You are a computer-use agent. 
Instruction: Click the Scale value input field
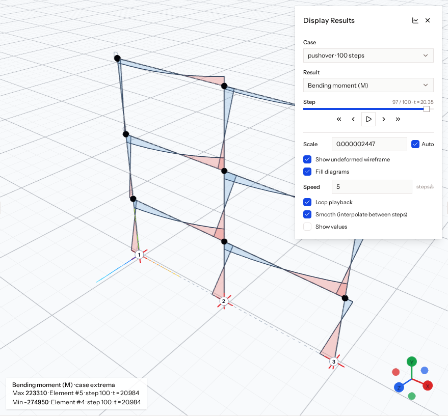point(369,144)
